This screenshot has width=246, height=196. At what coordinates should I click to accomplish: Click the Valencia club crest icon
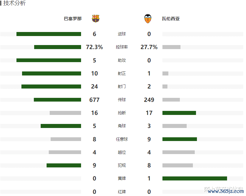click(148, 19)
